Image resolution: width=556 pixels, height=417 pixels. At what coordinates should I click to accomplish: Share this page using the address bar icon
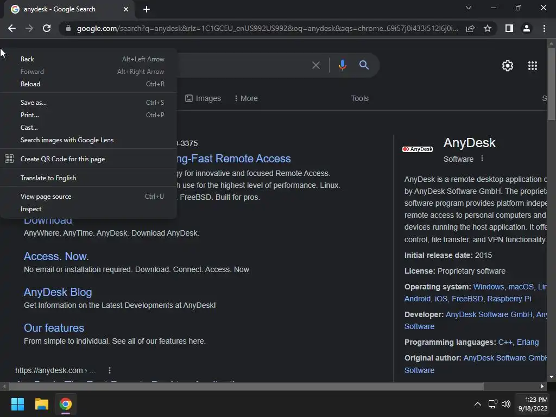point(470,28)
